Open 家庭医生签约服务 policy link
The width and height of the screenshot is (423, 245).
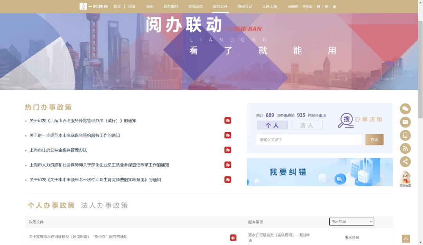coord(74,135)
